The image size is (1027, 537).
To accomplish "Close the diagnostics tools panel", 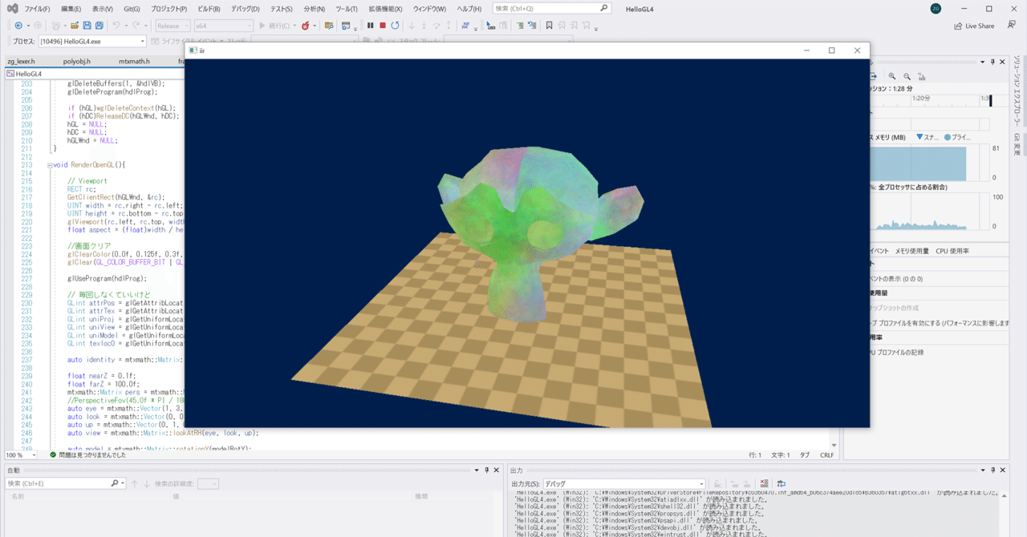I will pyautogui.click(x=1002, y=62).
